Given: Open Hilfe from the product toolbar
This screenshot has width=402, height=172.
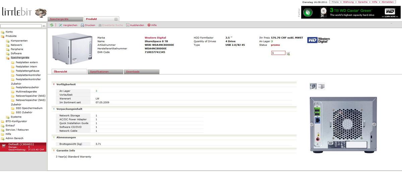Looking at the screenshot, I should [152, 25].
